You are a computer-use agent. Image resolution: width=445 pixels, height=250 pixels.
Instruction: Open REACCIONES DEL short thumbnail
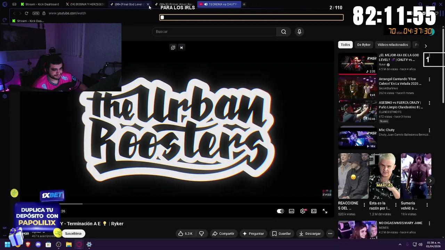point(353,176)
